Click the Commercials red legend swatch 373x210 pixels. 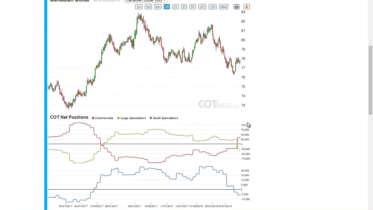click(x=93, y=118)
